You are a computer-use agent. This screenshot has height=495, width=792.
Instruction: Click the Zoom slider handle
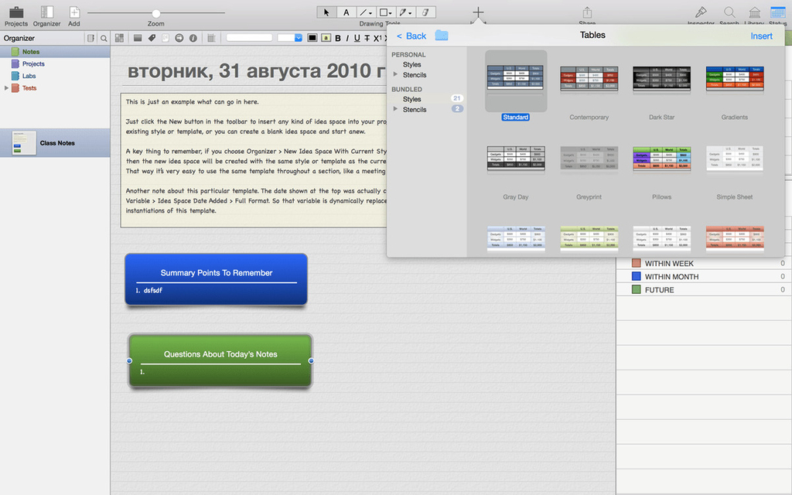[156, 13]
